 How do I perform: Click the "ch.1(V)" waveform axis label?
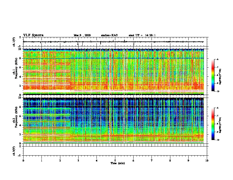point(14,42)
